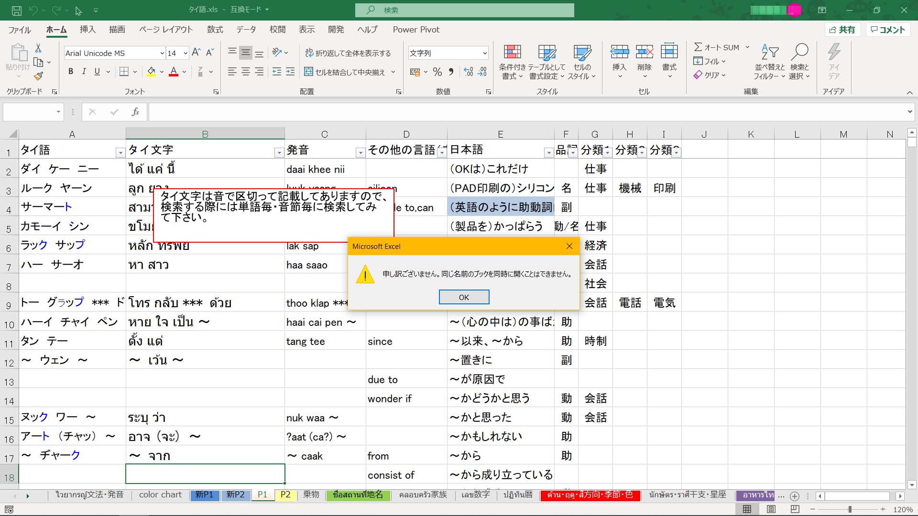Viewport: 918px width, 516px height.
Task: Click the zoom slider handle
Action: click(x=850, y=509)
